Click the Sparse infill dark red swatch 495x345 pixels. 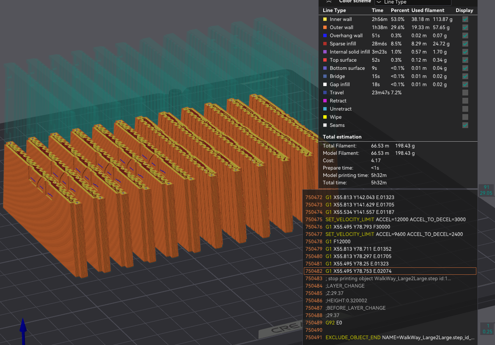tap(325, 43)
